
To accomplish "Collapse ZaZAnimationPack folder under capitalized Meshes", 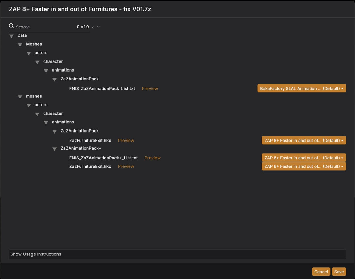I will coord(54,79).
